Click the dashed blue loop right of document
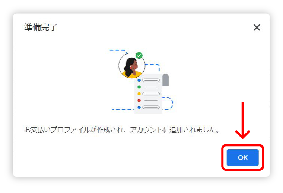Viewport: 283px width, 193px height. point(168,104)
